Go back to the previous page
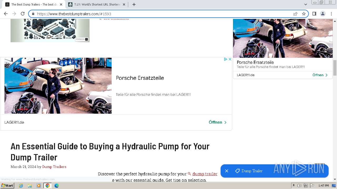Image resolution: width=337 pixels, height=189 pixels. [6, 14]
